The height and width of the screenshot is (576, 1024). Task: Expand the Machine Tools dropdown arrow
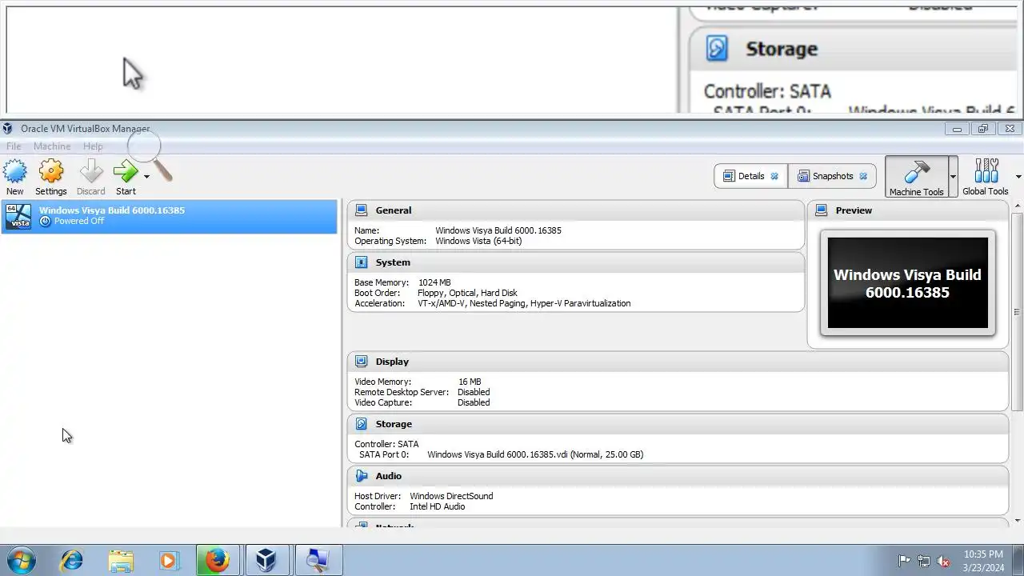coord(953,177)
